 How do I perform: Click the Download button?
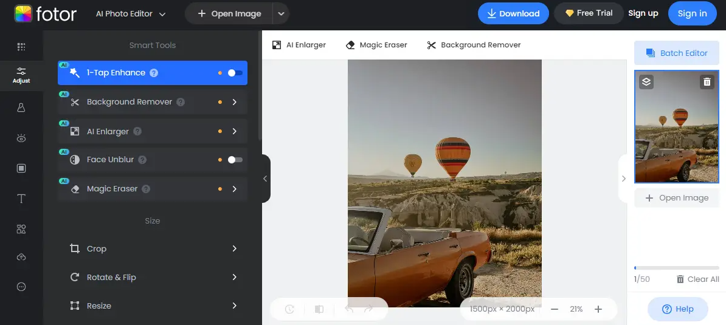[x=513, y=13]
